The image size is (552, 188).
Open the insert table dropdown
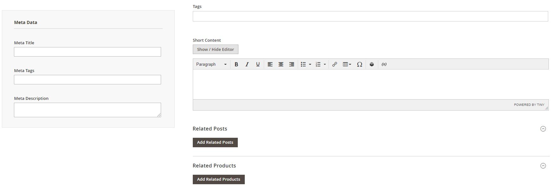point(347,64)
